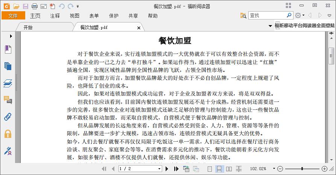Select continuous page view mode
This screenshot has width=336, height=175.
(219, 169)
